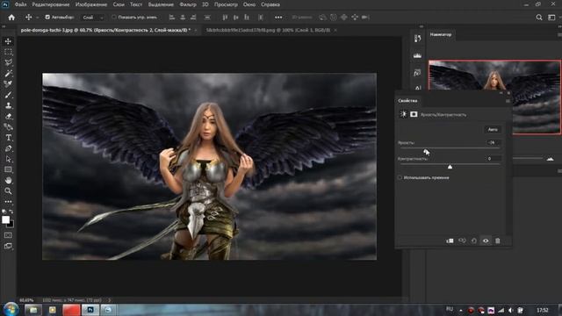Toggle the Автовыбор checkbox
Viewport: 562px width, 316px height.
pyautogui.click(x=47, y=18)
